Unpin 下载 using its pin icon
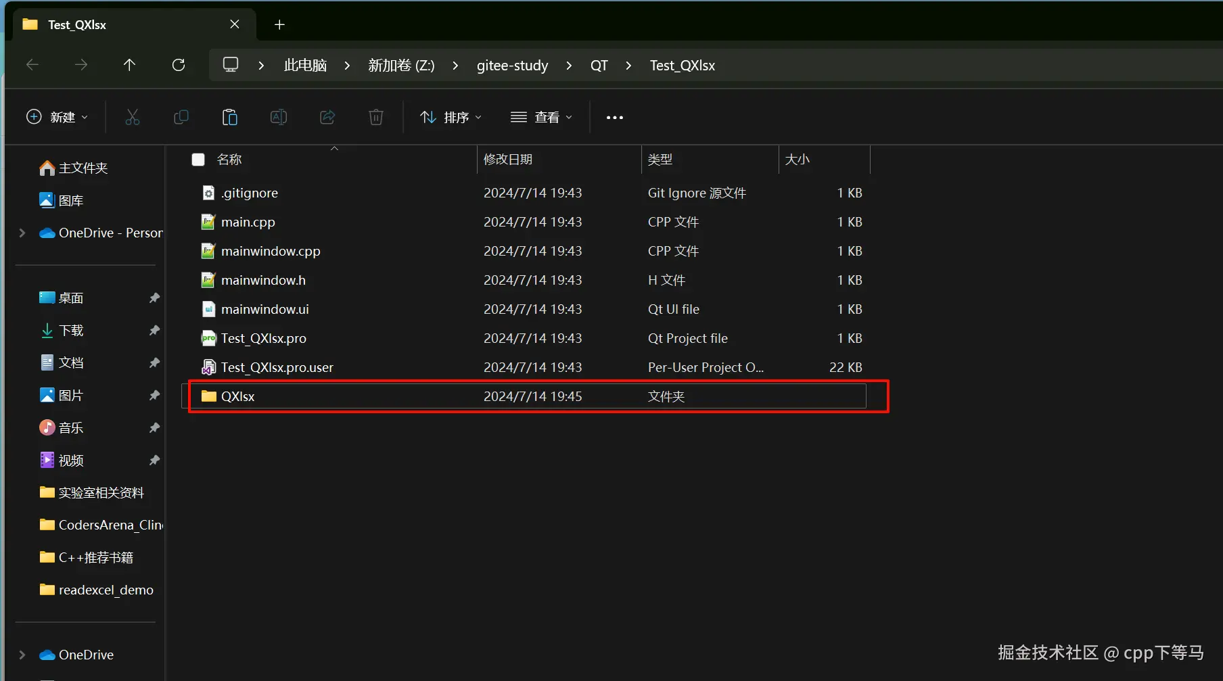Image resolution: width=1223 pixels, height=681 pixels. coord(154,331)
